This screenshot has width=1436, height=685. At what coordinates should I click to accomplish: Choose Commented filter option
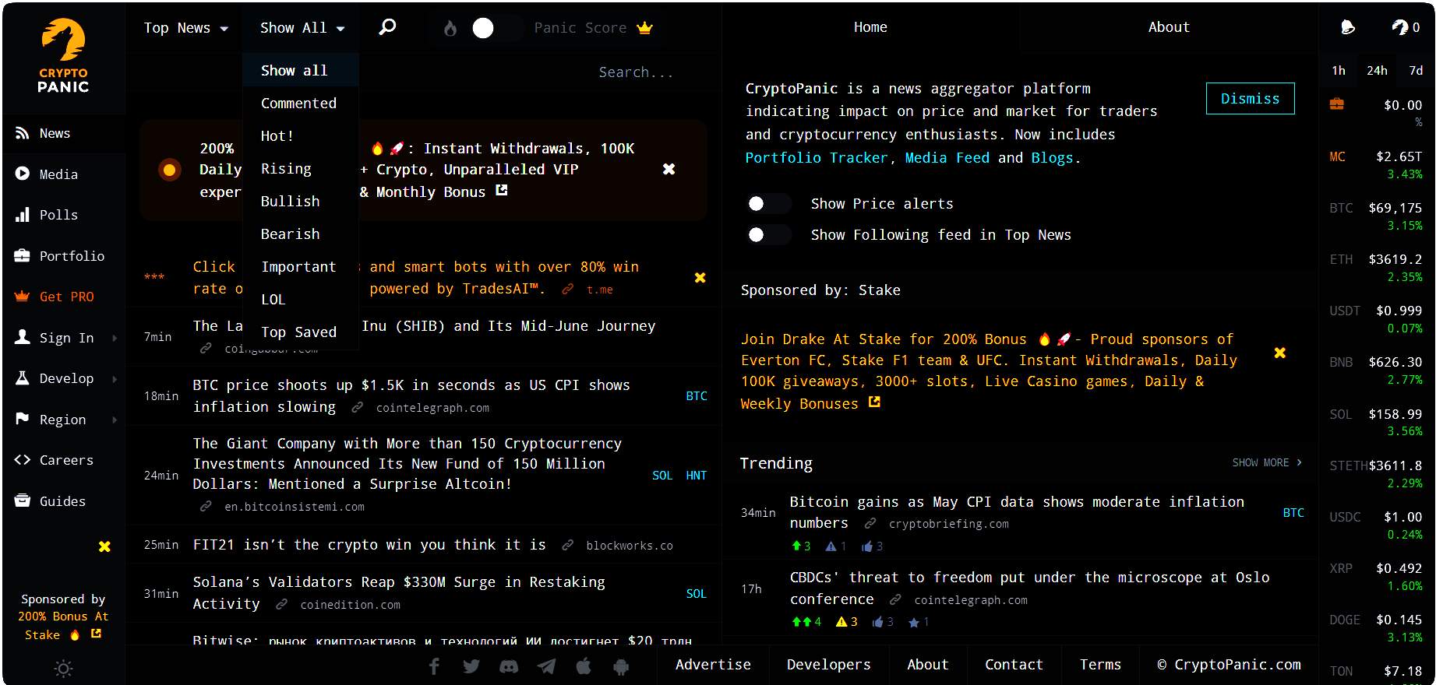pyautogui.click(x=300, y=104)
